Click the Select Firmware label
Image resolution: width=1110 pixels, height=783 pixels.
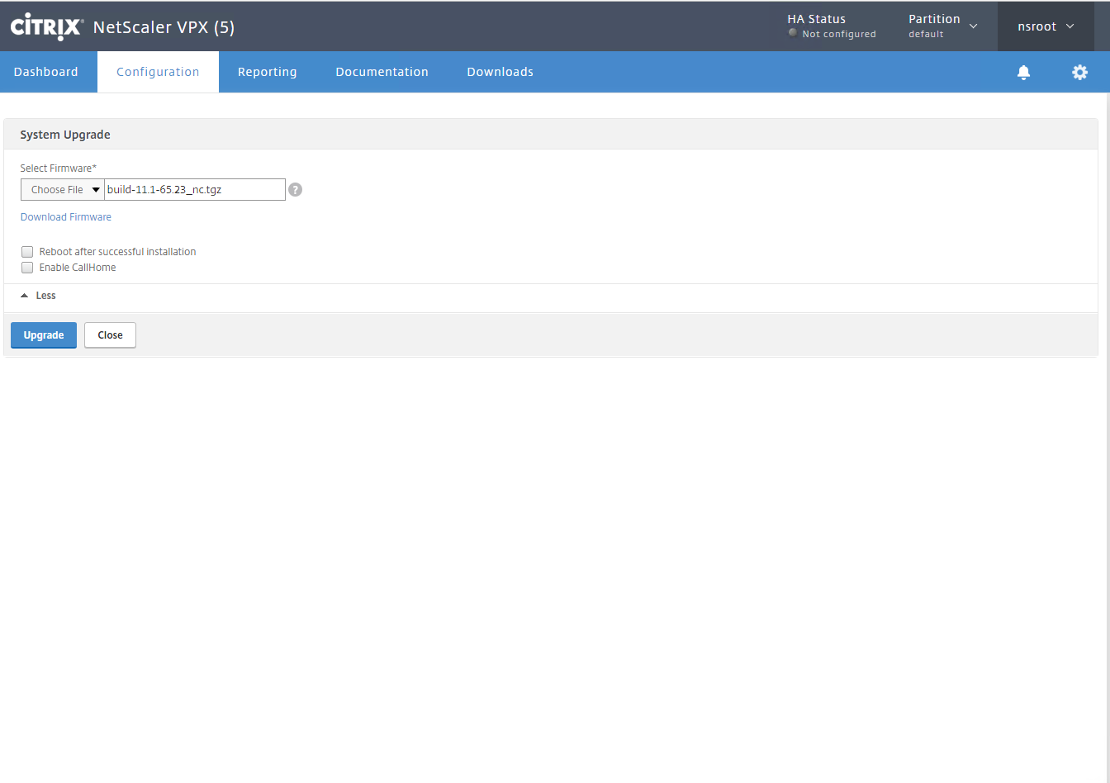click(59, 168)
